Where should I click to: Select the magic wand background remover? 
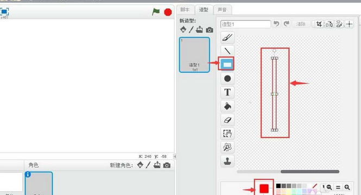click(227, 147)
